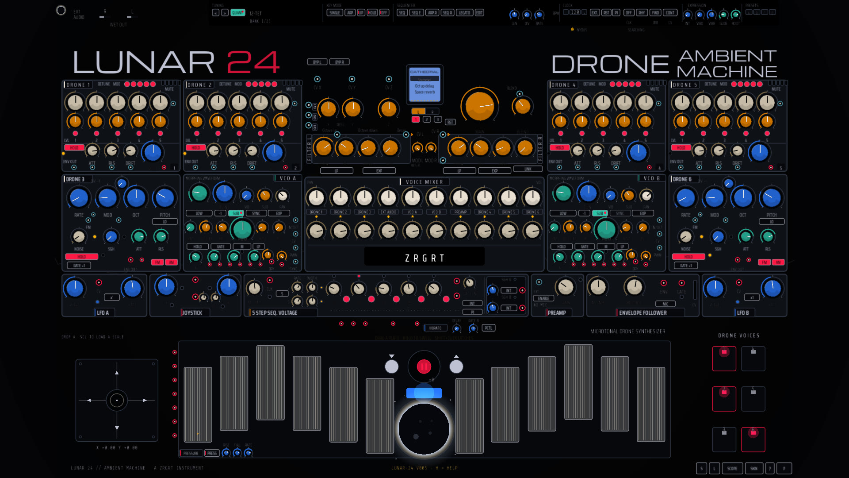Click the large green PWM knob in VCO A
This screenshot has height=478, width=849.
(x=242, y=229)
